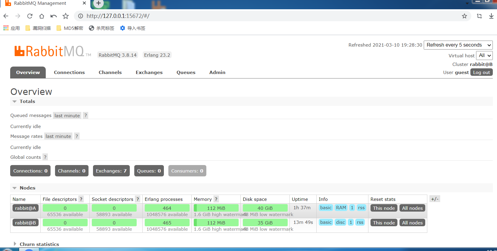Image resolution: width=497 pixels, height=251 pixels.
Task: Open a new browser tab
Action: [x=98, y=3]
